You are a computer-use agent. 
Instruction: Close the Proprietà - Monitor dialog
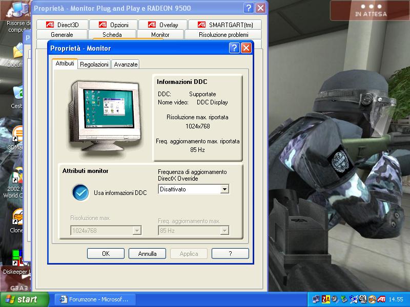(x=246, y=48)
